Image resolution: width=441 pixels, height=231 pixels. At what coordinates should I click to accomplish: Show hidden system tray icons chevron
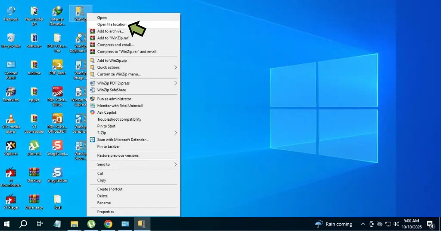point(363,224)
